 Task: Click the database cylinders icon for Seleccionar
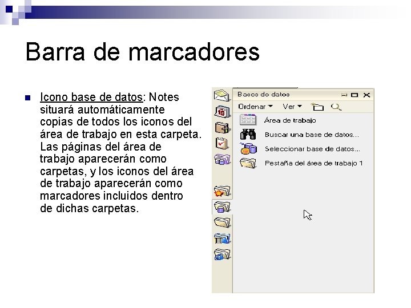coord(248,148)
